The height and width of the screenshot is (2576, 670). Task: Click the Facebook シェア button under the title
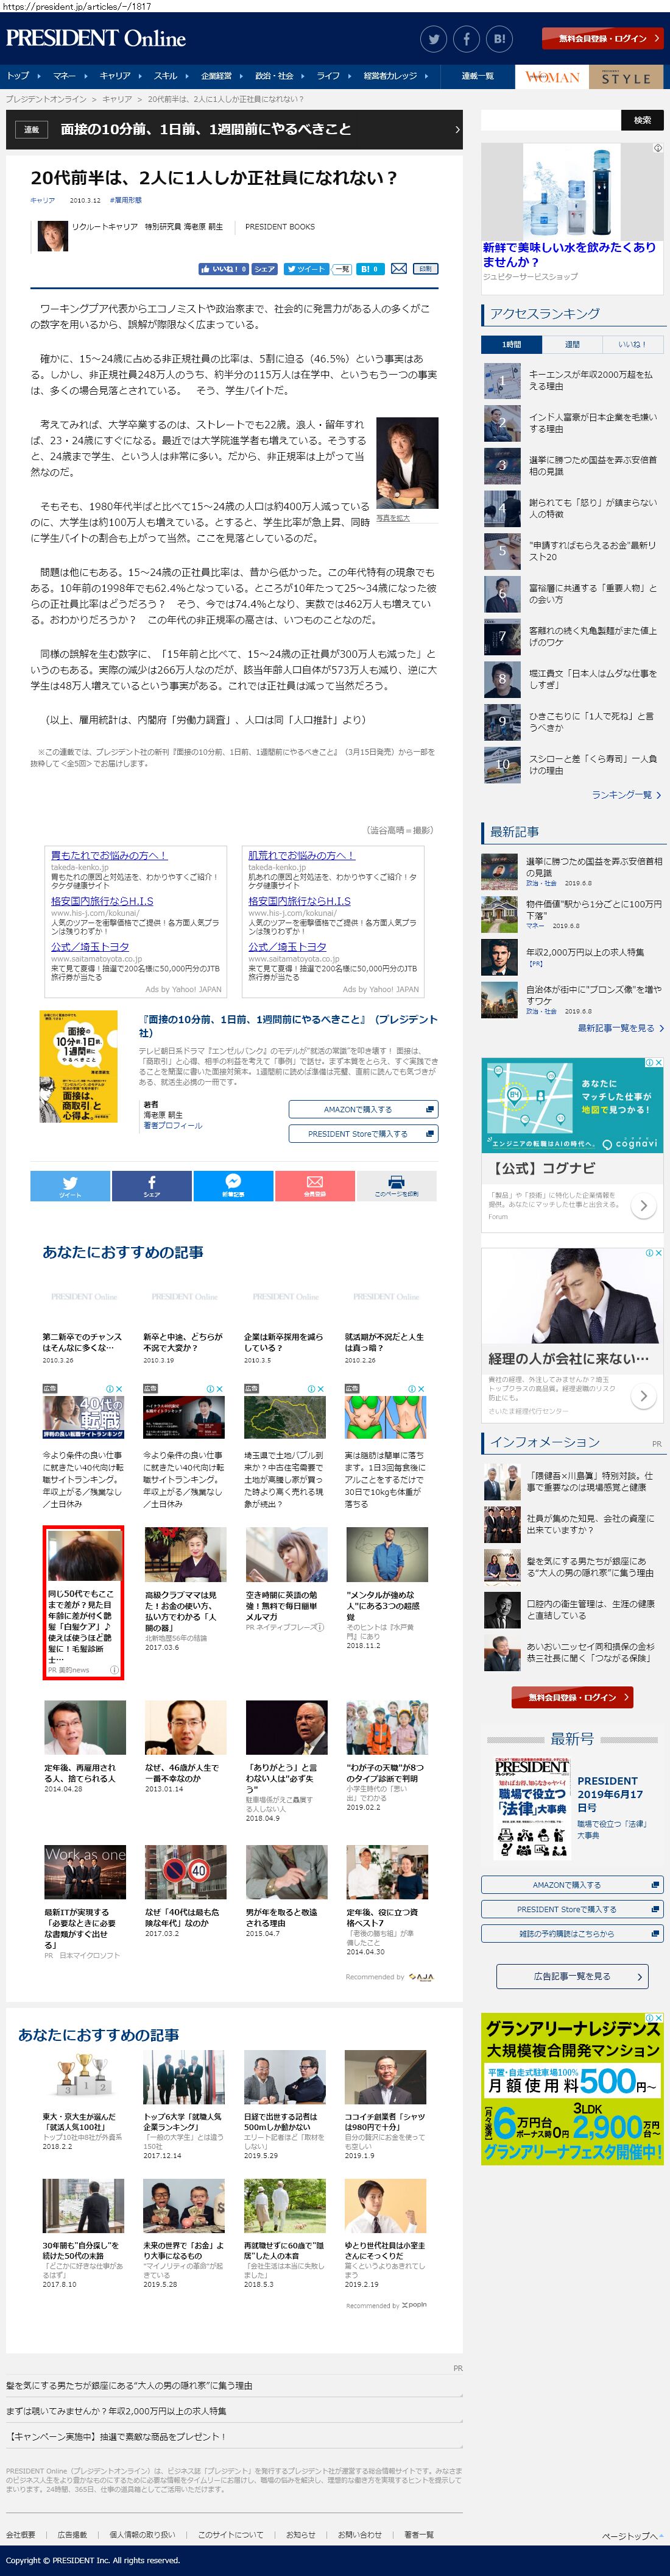click(264, 269)
